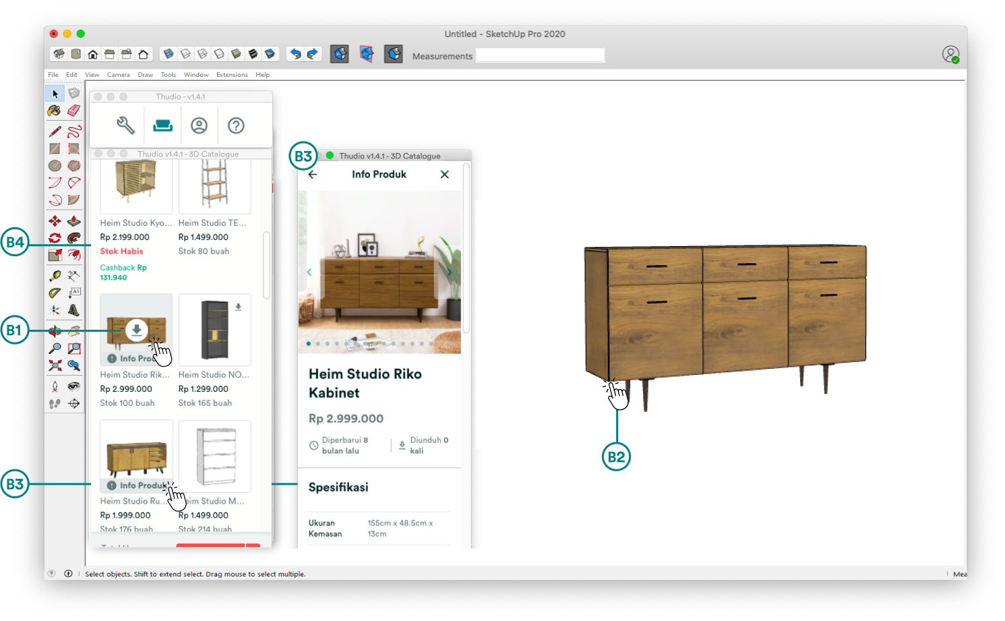Viewport: 1005px width, 621px height.
Task: Select the Look Around eye tool
Action: tap(74, 386)
